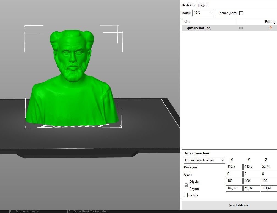This screenshot has width=277, height=213.
Task: Select gustavklimt7.obj in the object list
Action: click(229, 28)
